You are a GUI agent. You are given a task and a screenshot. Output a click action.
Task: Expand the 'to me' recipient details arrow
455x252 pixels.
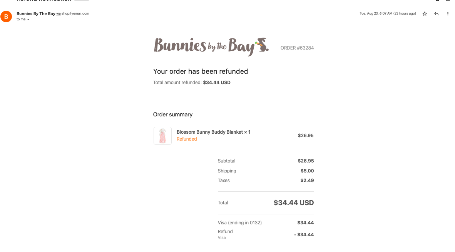pyautogui.click(x=28, y=20)
